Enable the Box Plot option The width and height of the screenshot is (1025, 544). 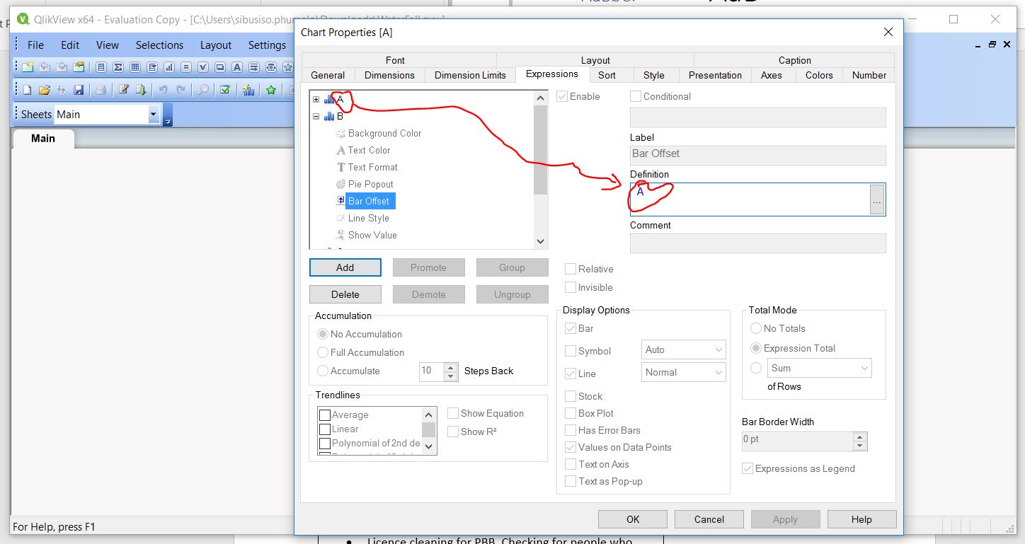point(571,413)
